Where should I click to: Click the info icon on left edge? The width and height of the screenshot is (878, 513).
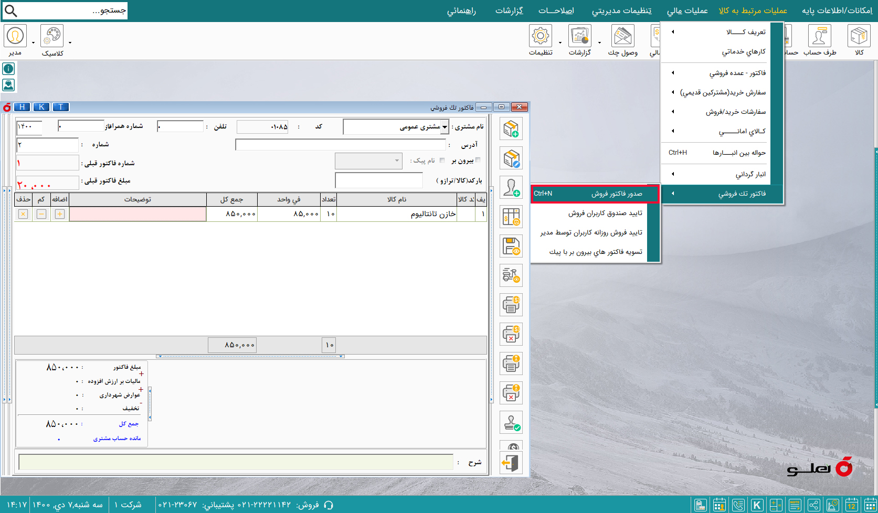pos(8,69)
